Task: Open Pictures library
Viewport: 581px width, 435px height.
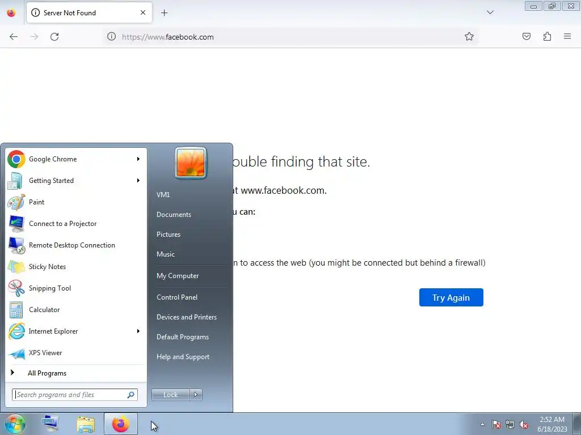Action: (x=190, y=234)
